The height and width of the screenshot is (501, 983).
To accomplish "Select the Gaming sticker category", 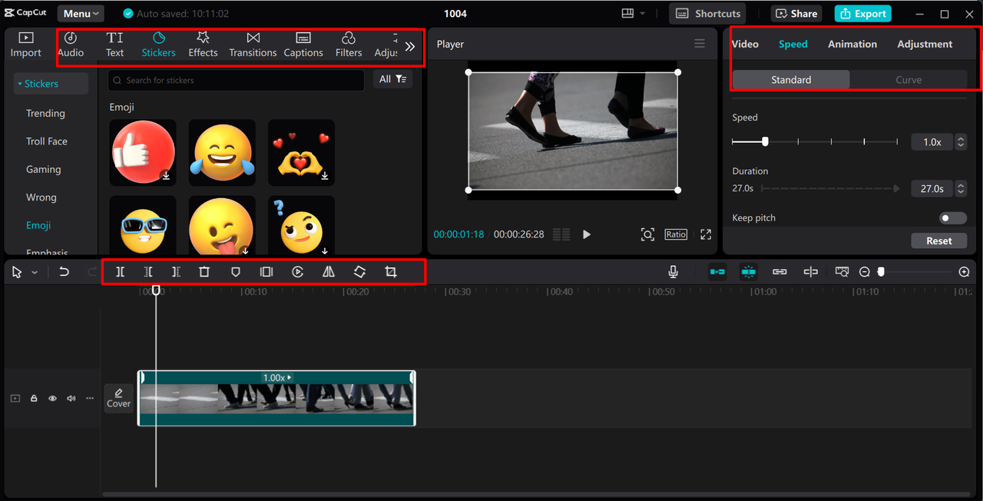I will (43, 169).
